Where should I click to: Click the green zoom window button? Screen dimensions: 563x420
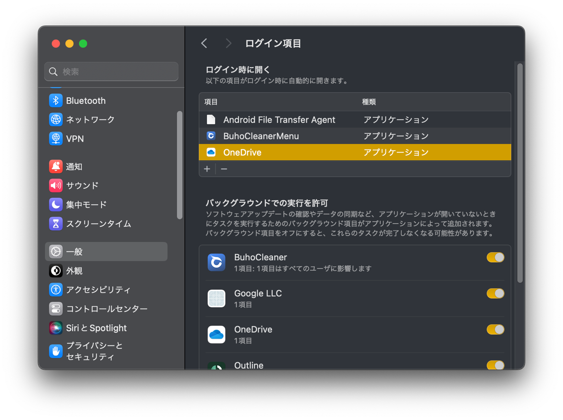point(83,43)
